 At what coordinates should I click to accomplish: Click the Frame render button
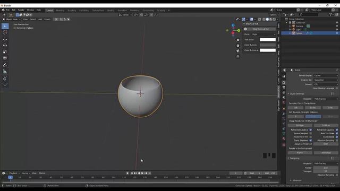300,153
